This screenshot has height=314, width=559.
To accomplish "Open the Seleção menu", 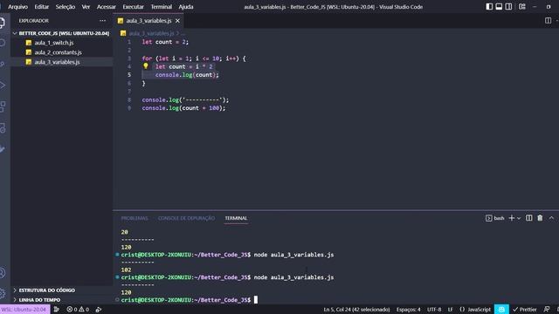I will coord(66,7).
